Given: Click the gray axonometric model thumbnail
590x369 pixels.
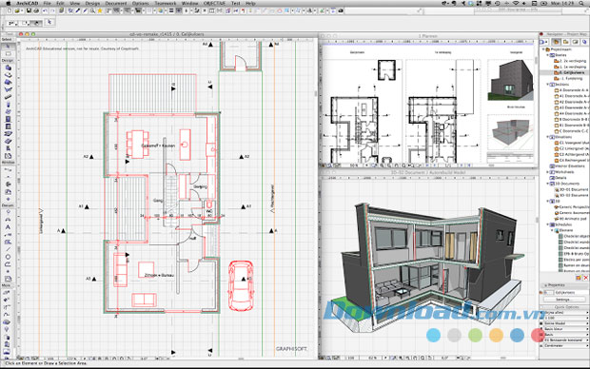Looking at the screenshot, I should [511, 132].
